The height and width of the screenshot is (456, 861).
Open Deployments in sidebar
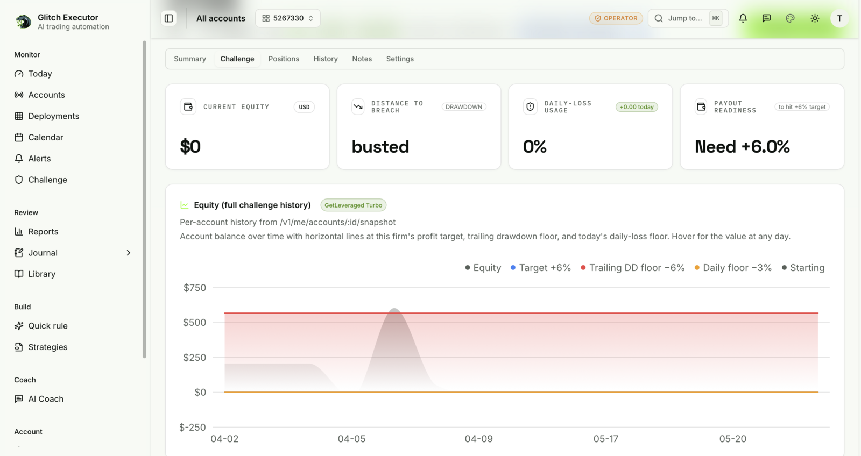(x=53, y=116)
